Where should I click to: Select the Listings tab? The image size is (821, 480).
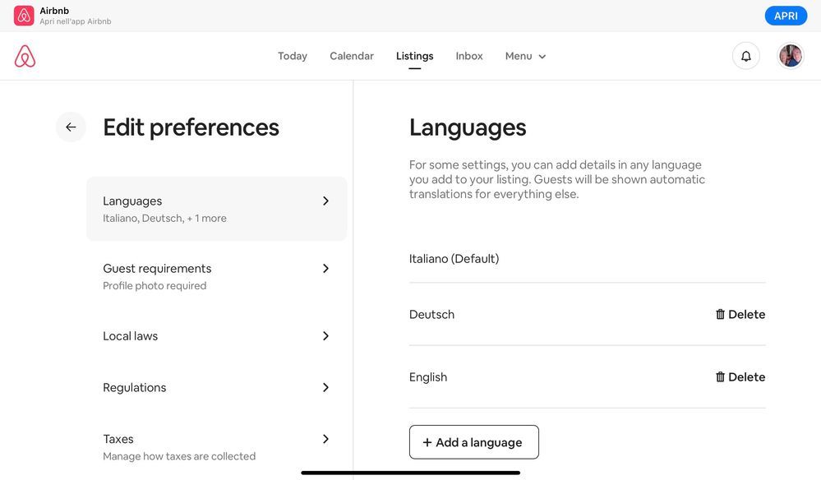tap(414, 56)
